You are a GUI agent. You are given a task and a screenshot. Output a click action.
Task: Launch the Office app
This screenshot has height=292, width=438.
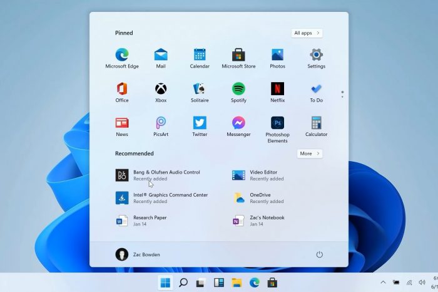[x=122, y=92]
